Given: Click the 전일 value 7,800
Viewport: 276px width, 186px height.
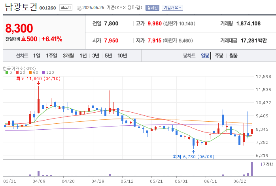Looking at the screenshot, I should tap(111, 23).
